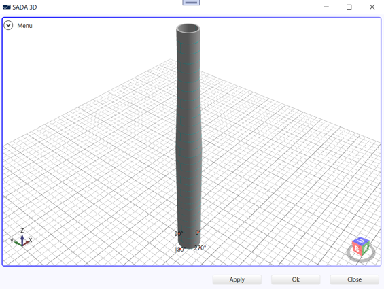The height and width of the screenshot is (289, 384).
Task: Select the 180° angle marker
Action: pos(179,250)
